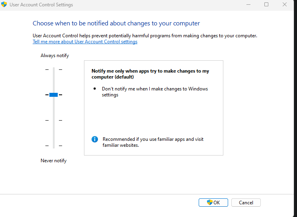Click the blue notification level slider thumb
Image resolution: width=297 pixels, height=217 pixels.
[54, 95]
